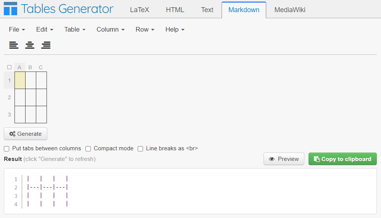Select the Markdown tab
The width and height of the screenshot is (381, 218).
[x=244, y=10]
